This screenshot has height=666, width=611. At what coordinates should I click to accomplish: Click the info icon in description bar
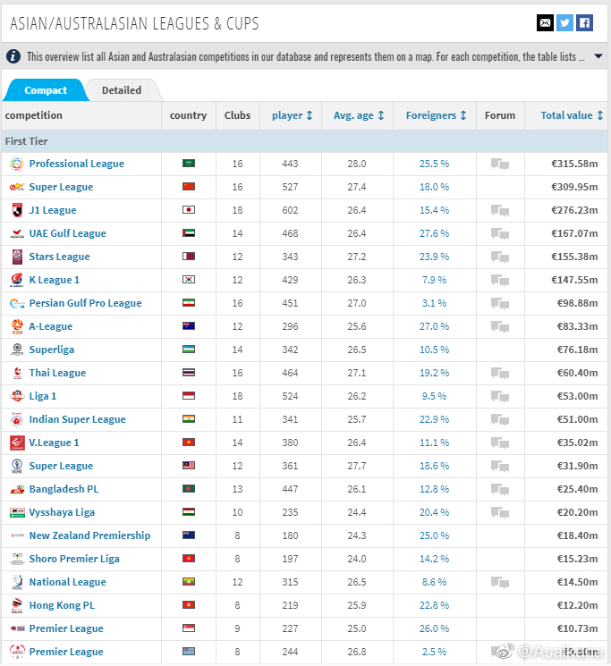[14, 56]
